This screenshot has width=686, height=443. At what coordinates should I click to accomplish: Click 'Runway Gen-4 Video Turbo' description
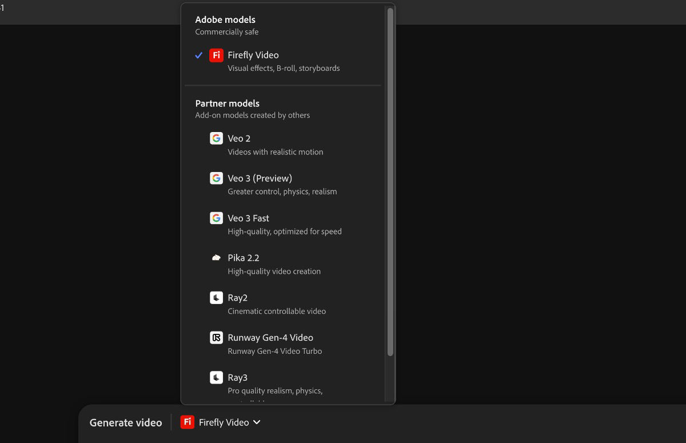(275, 351)
